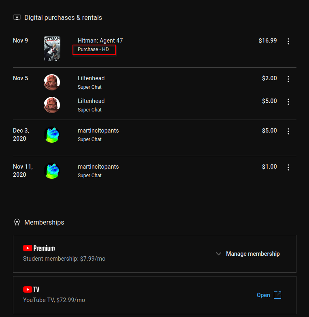This screenshot has width=309, height=317.
Task: Click the YouTube TV logo
Action: [x=31, y=289]
